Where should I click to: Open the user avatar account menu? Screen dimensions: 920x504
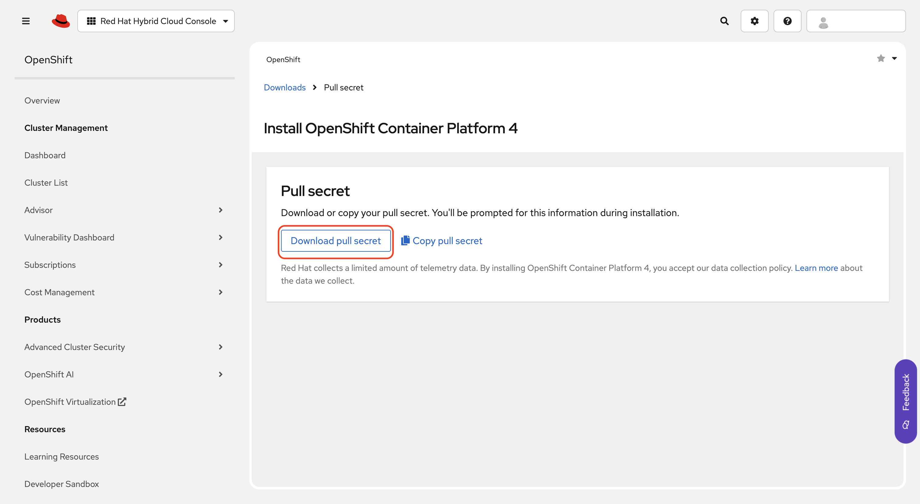(x=856, y=21)
